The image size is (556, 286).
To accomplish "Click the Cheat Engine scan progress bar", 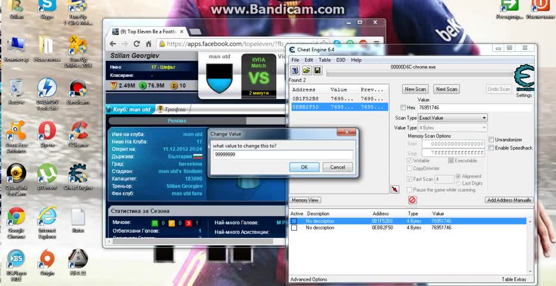I will (419, 73).
